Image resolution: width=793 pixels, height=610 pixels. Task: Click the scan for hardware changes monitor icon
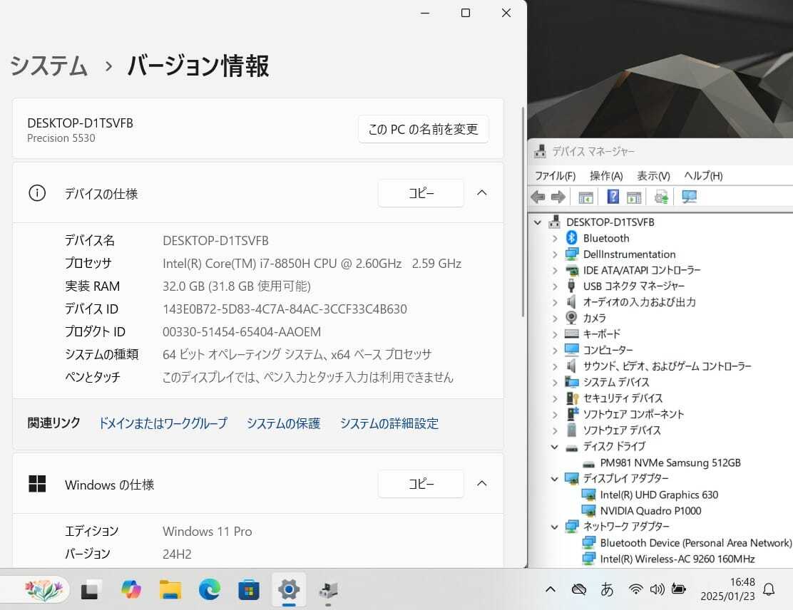point(689,197)
